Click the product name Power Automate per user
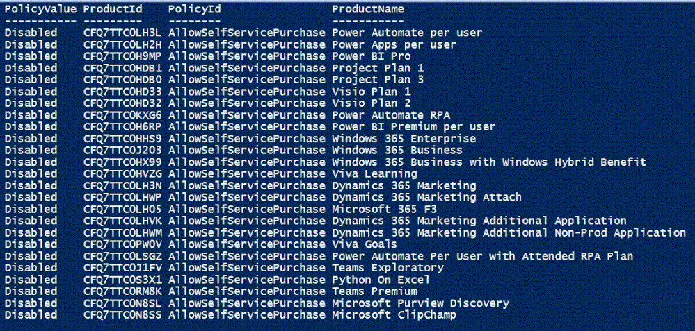The height and width of the screenshot is (331, 695). point(407,33)
